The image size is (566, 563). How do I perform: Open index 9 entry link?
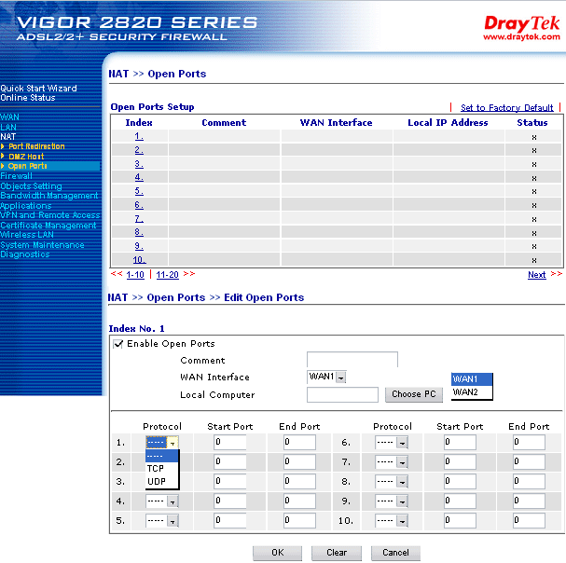point(139,246)
